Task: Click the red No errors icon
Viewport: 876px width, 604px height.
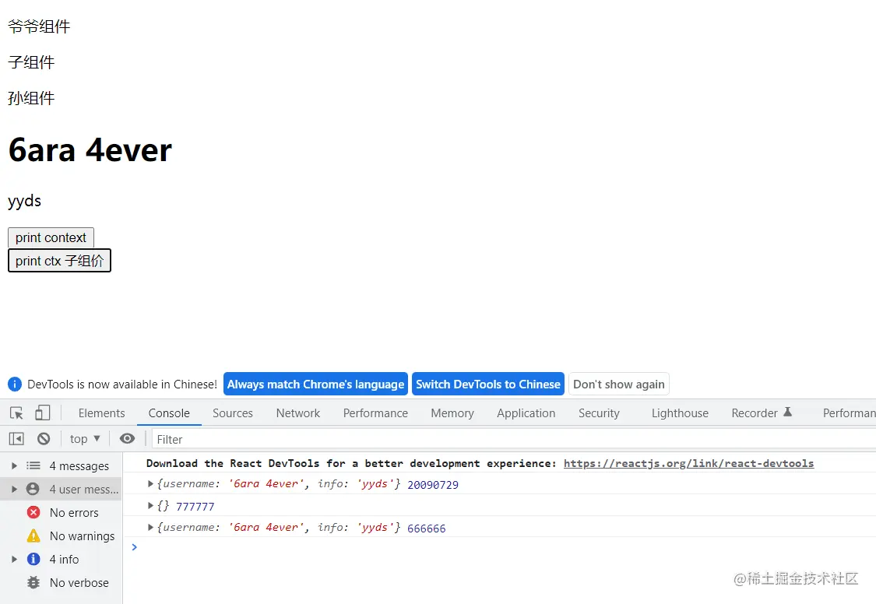Action: [33, 512]
